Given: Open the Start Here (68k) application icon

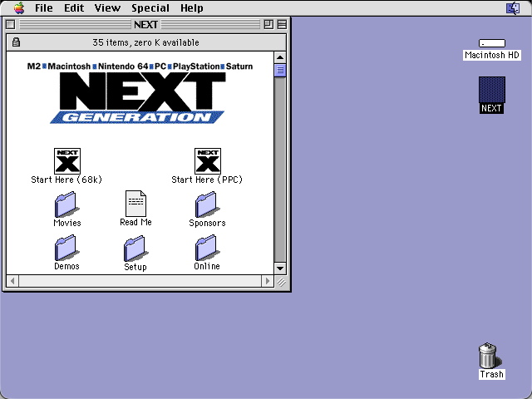Looking at the screenshot, I should click(x=67, y=161).
